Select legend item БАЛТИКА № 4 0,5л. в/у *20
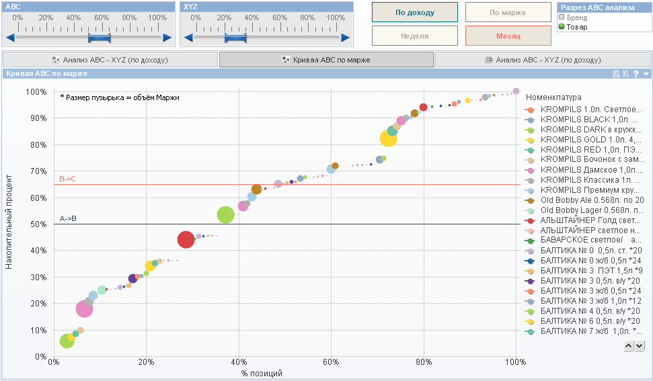653x381 pixels. [x=584, y=310]
